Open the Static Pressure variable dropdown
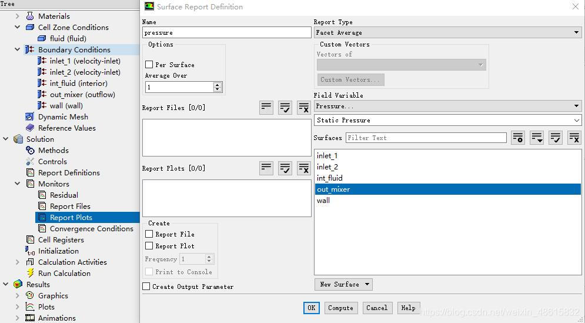The height and width of the screenshot is (323, 585). pyautogui.click(x=447, y=120)
